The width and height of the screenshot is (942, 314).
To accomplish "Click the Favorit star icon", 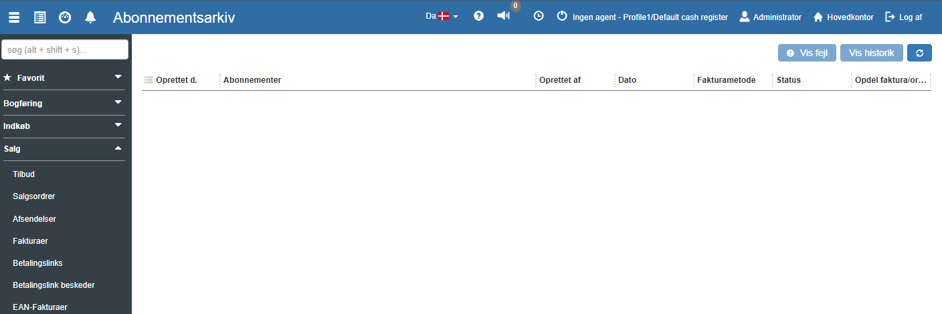I will pos(7,78).
